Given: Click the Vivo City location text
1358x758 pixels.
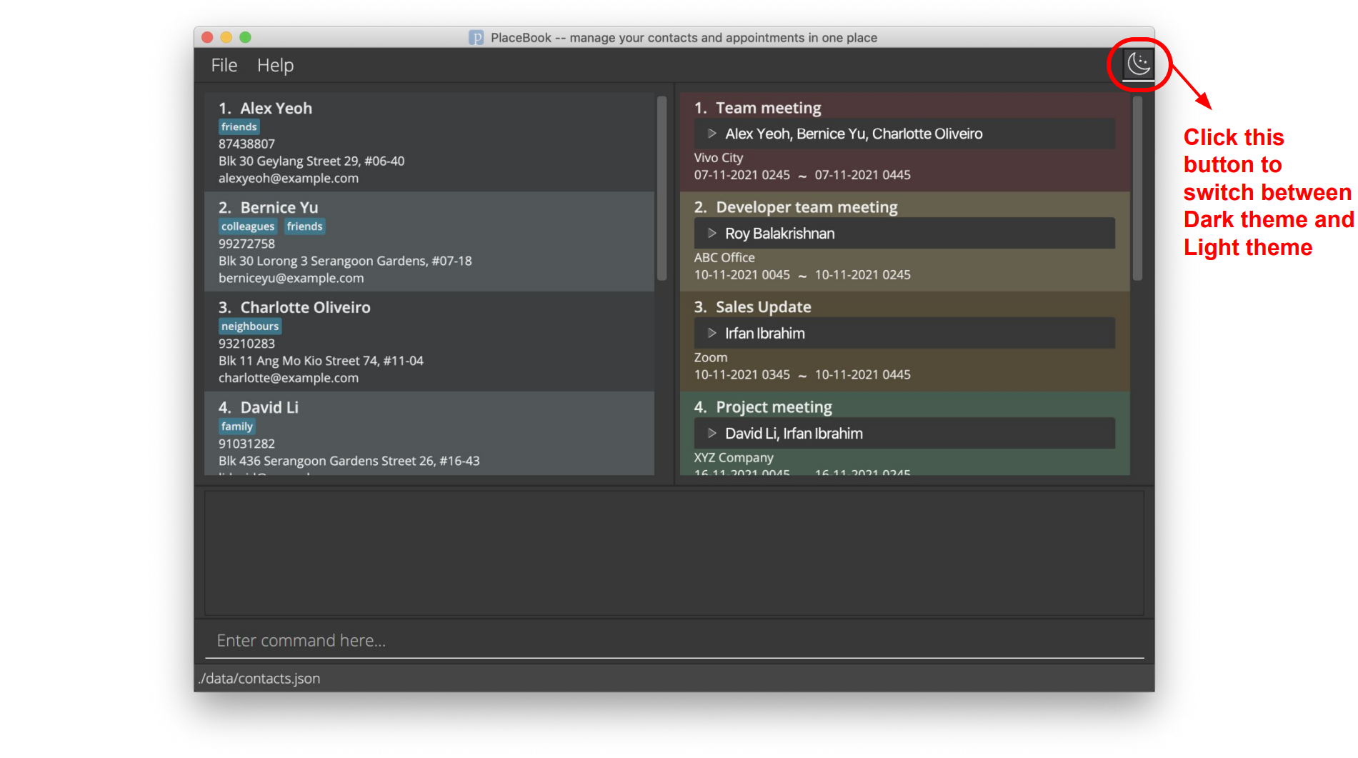Looking at the screenshot, I should [719, 158].
